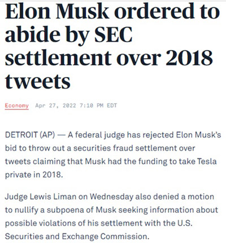Viewport: 226px width, 243px height.
Task: Click the phrase federal judge has rejected
Action: pyautogui.click(x=124, y=135)
